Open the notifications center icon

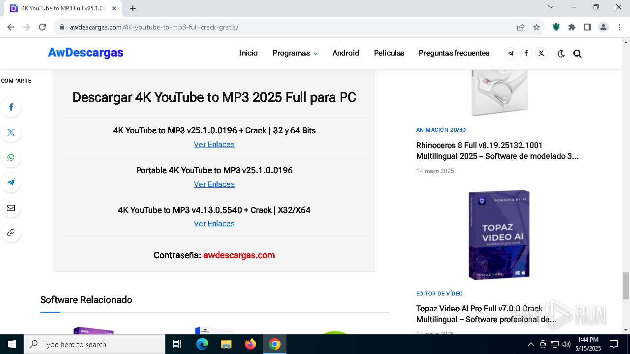coord(614,344)
